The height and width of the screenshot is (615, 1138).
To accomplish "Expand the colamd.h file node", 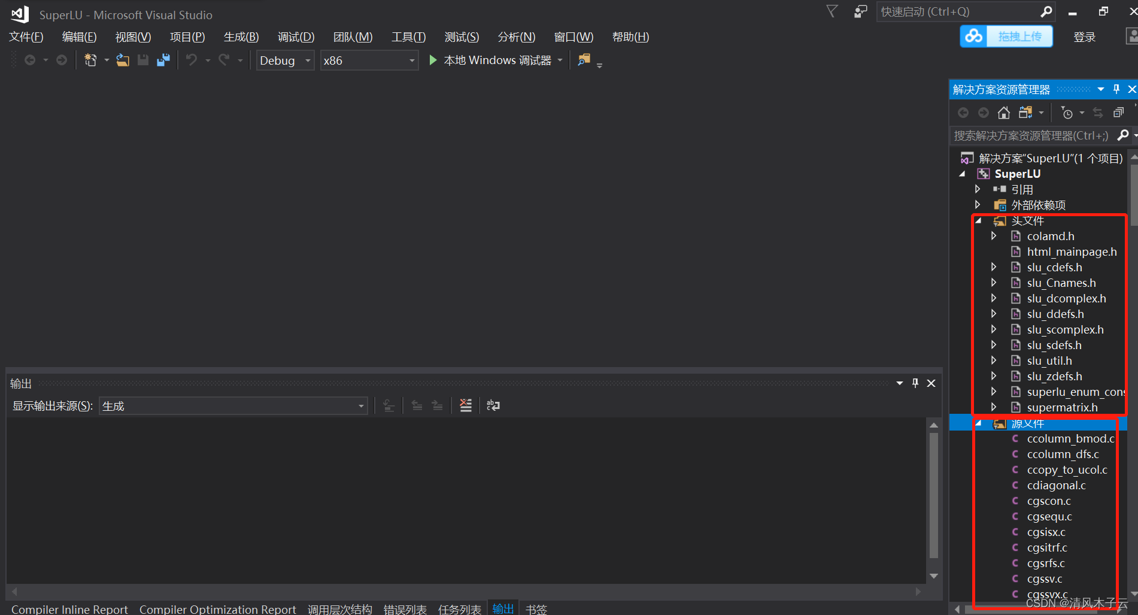I will point(994,236).
